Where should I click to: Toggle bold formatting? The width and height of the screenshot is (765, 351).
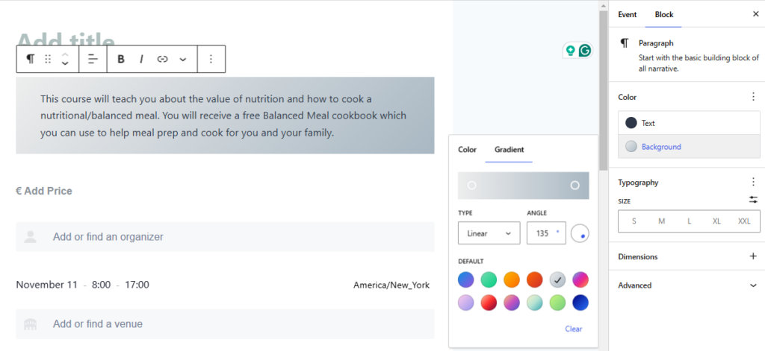121,59
